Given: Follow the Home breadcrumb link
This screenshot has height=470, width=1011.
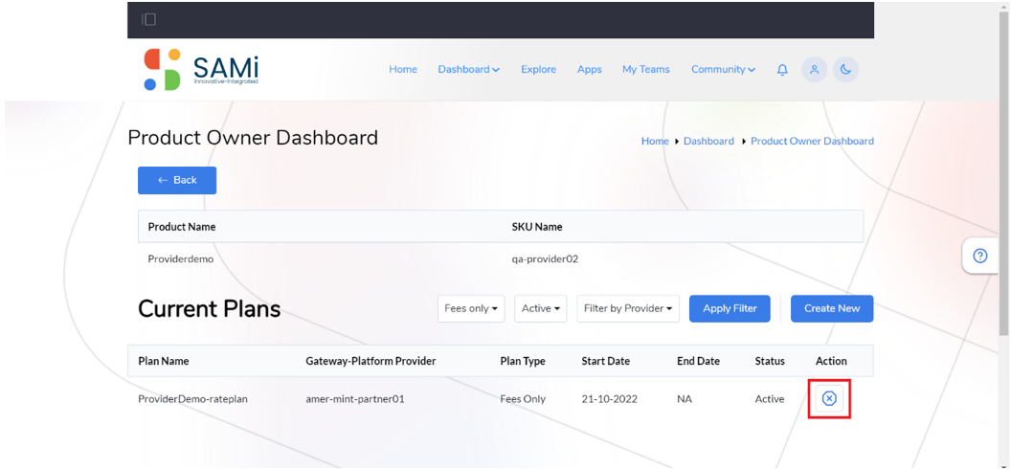Looking at the screenshot, I should tap(655, 142).
